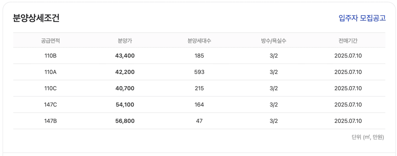Screen dimensions: 397x156
Task: Click the 110A supply area cell
Action: coord(50,72)
